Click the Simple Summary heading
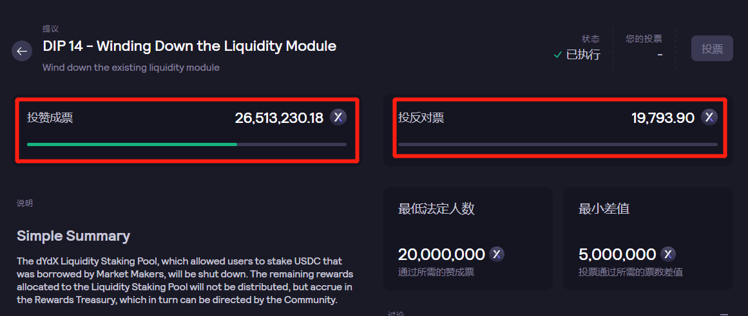This screenshot has width=748, height=316. (73, 236)
